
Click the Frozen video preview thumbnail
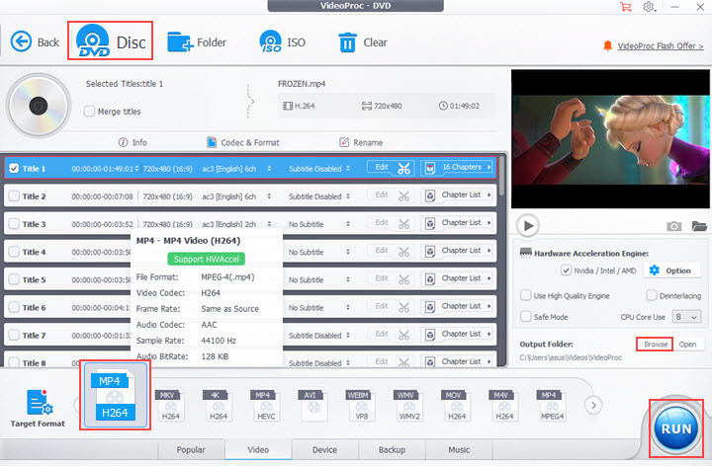[610, 139]
